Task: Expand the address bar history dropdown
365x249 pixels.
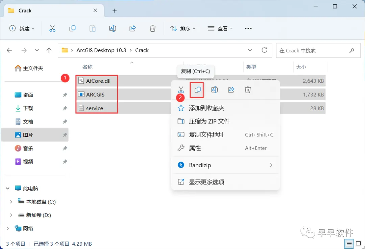Action: (x=250, y=50)
